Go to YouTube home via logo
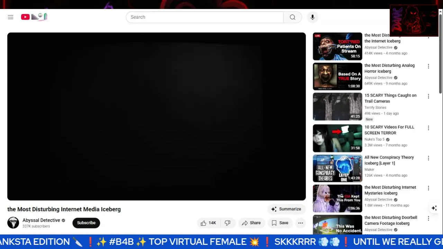Screen dimensions: 443x249 click(34, 17)
